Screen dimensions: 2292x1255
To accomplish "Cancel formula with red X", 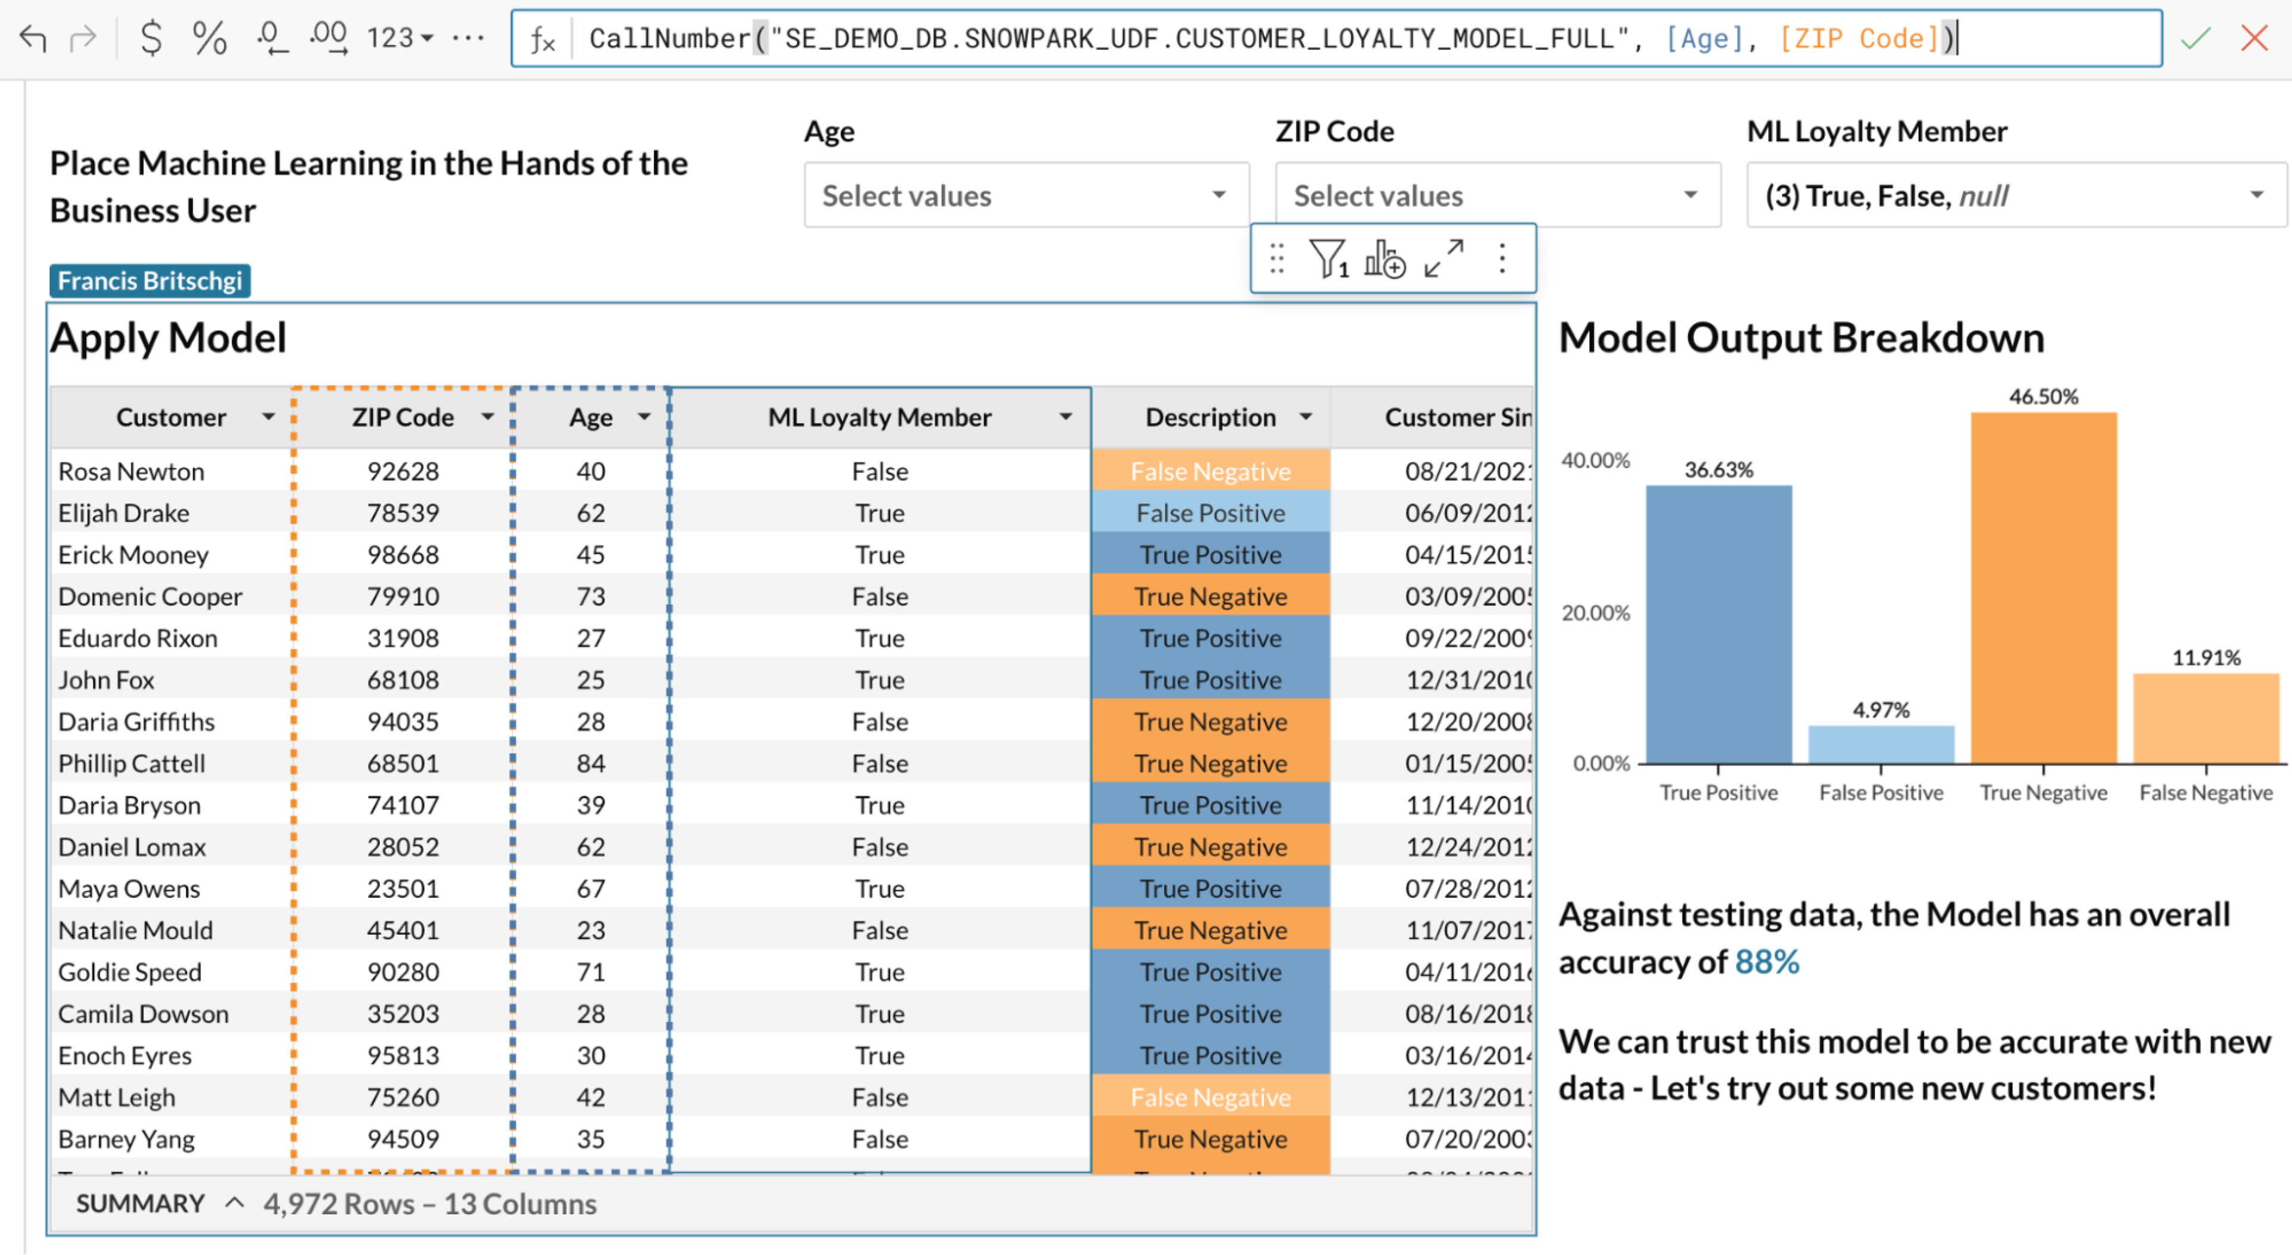I will point(2254,38).
